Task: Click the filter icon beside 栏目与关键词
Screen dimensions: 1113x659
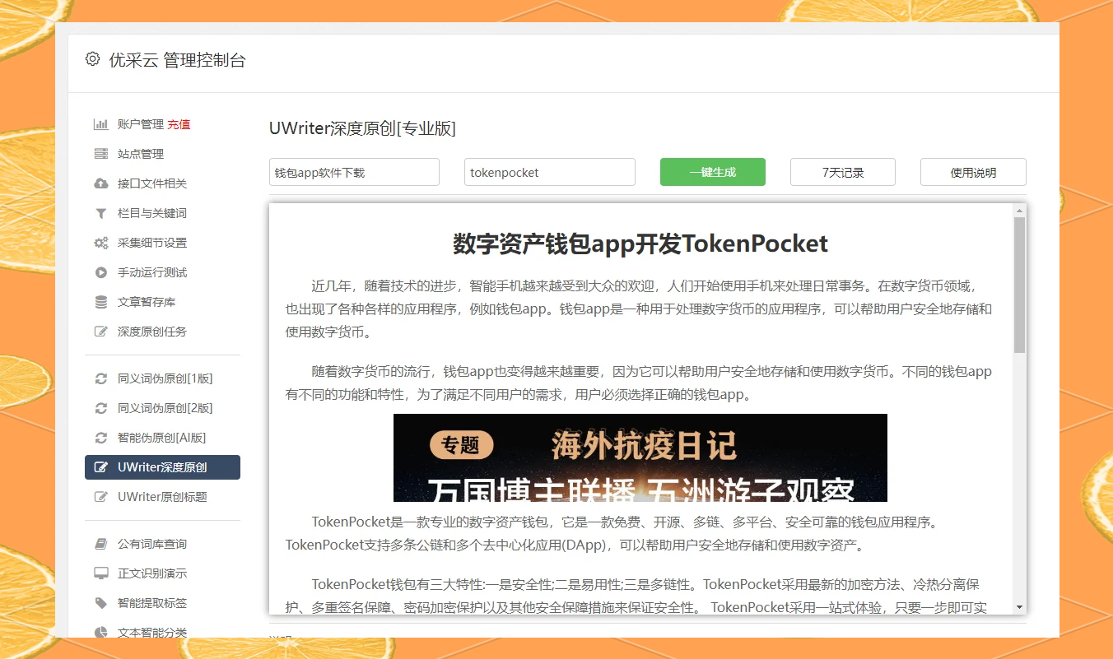Action: tap(101, 213)
